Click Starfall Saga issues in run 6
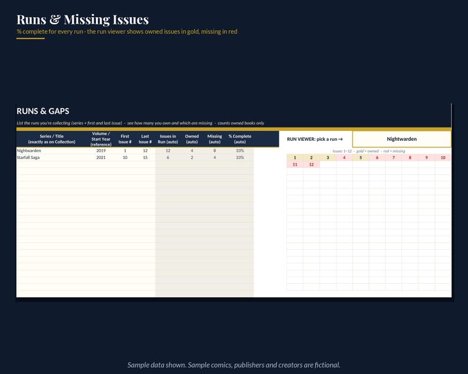 tap(168, 157)
